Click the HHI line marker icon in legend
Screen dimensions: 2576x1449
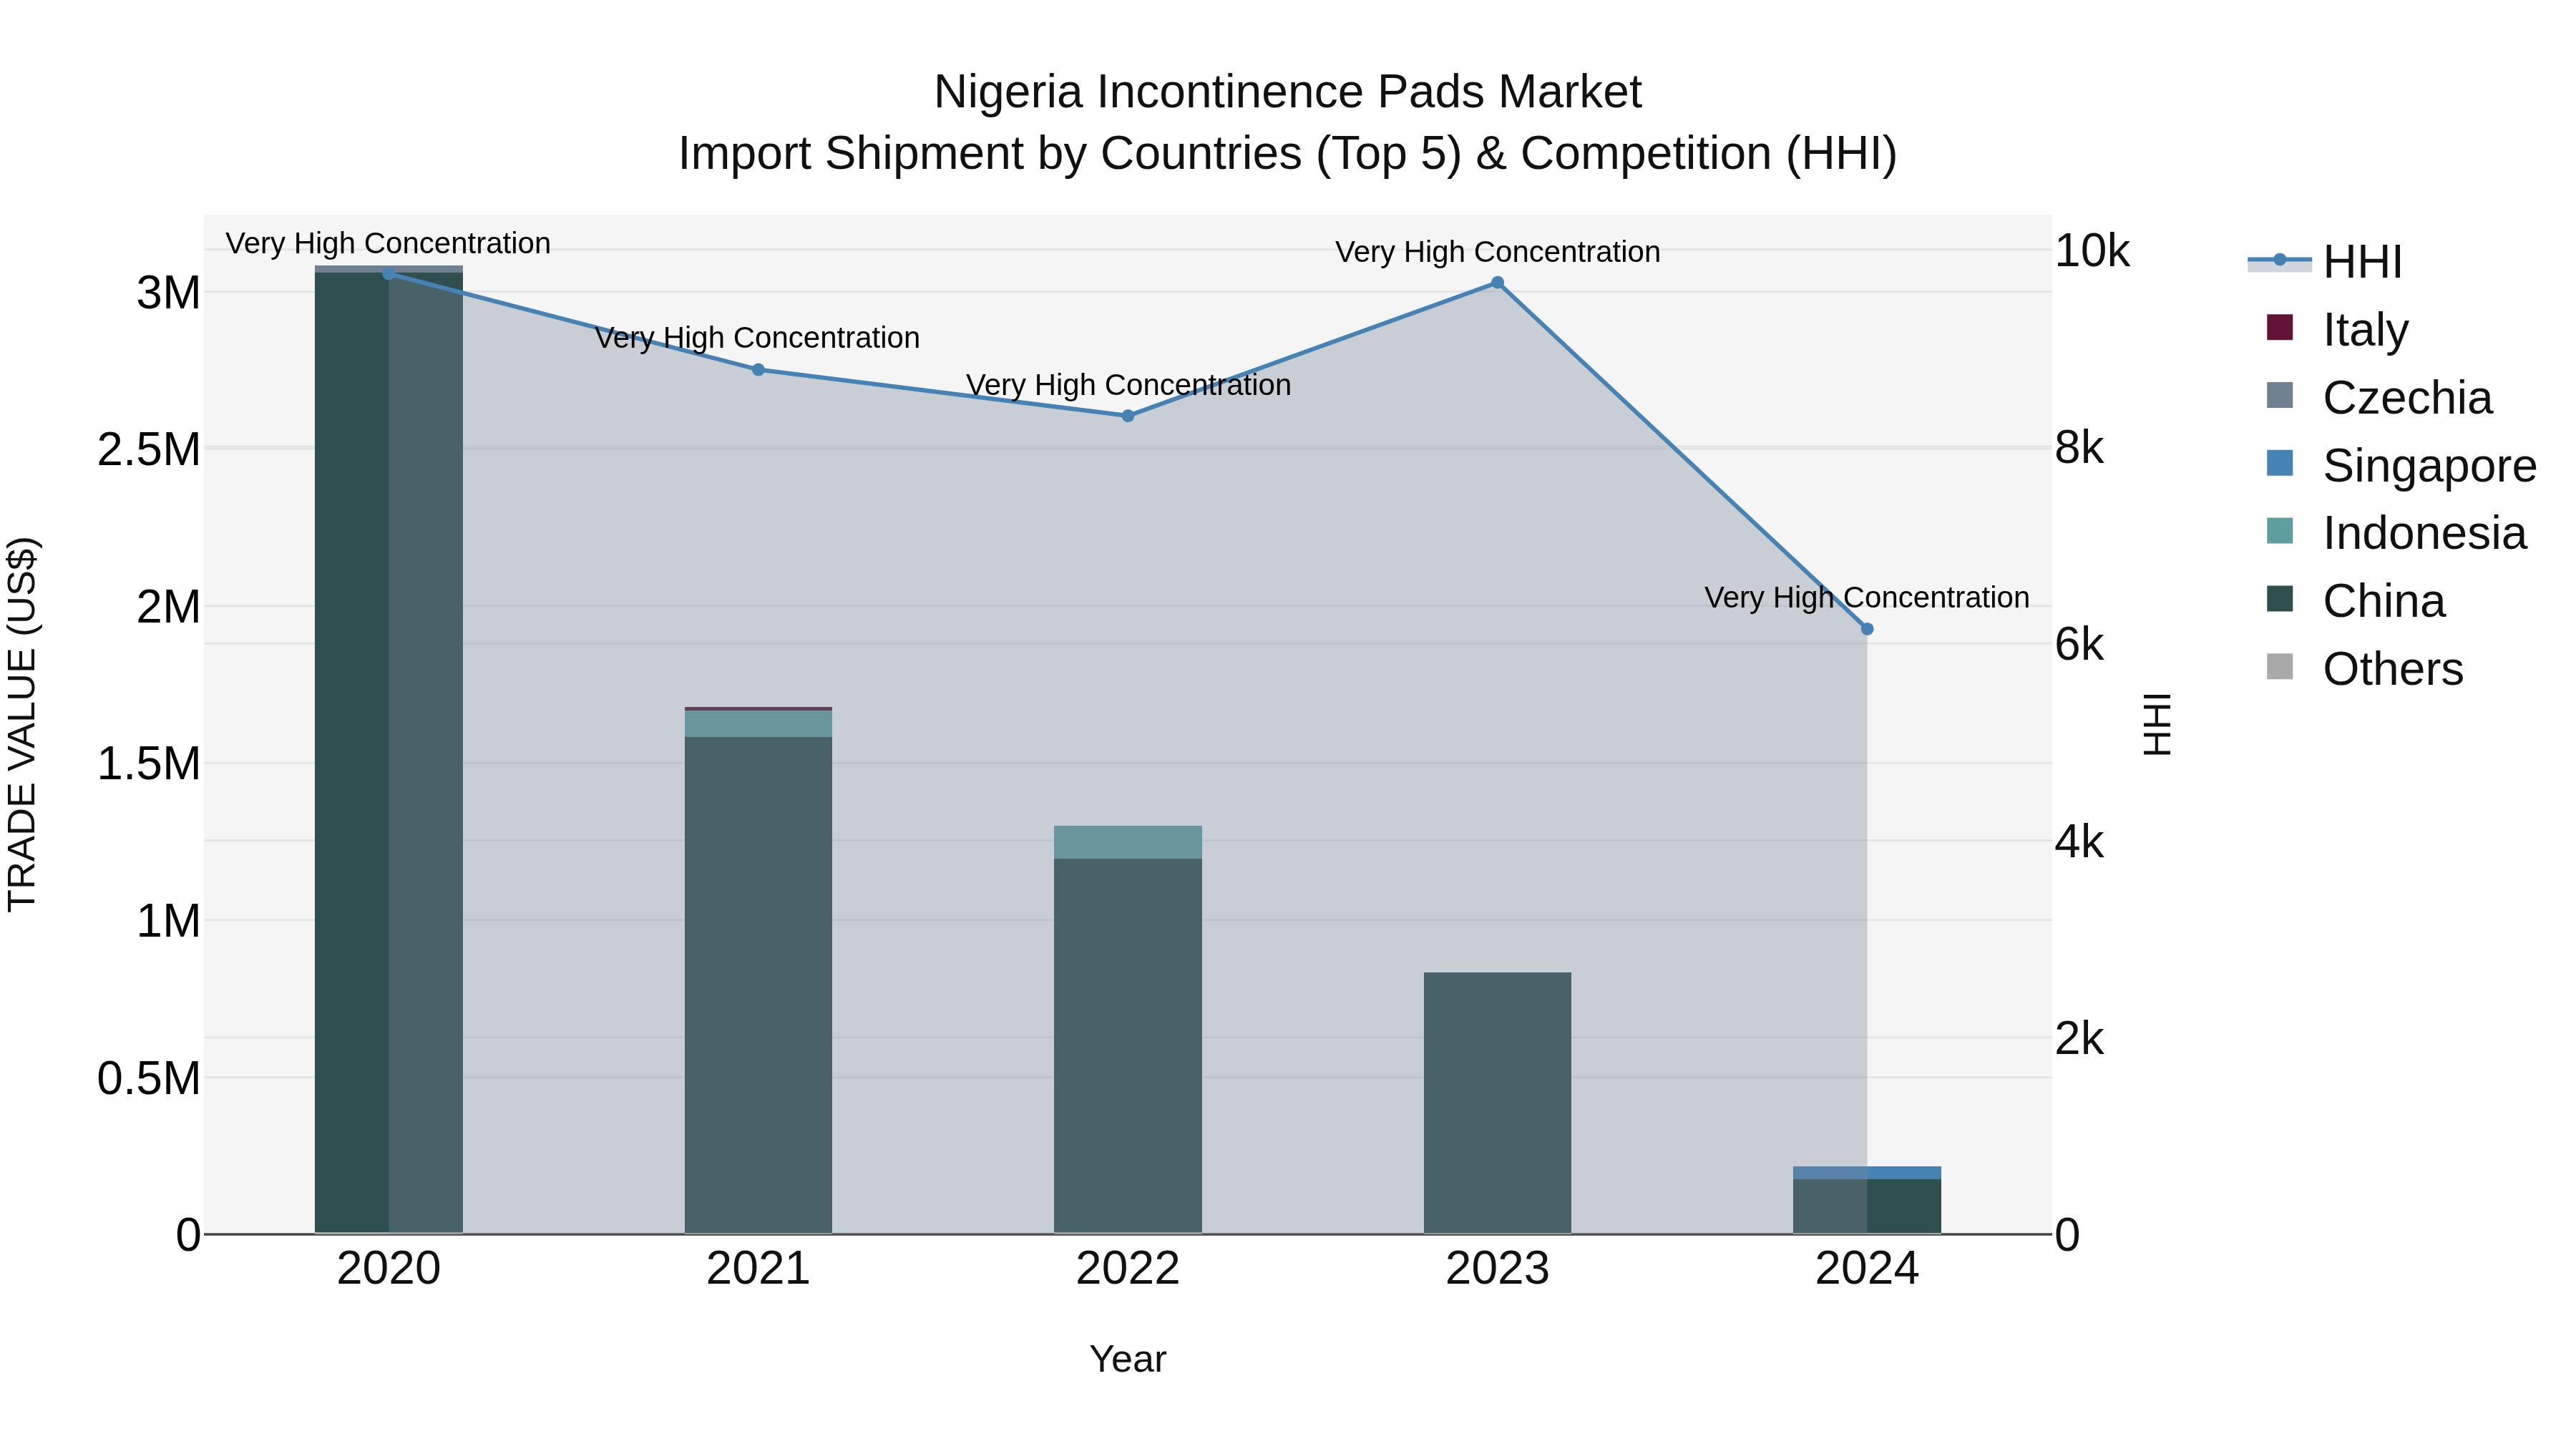pos(2279,260)
